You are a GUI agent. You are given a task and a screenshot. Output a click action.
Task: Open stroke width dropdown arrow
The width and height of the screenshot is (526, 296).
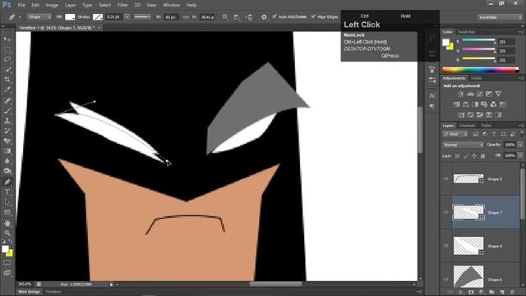127,16
